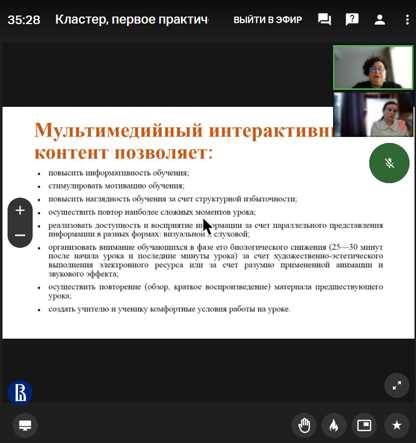Viewport: 416px width, 443px height.
Task: Zoom out of the slide with minus
Action: [x=20, y=235]
